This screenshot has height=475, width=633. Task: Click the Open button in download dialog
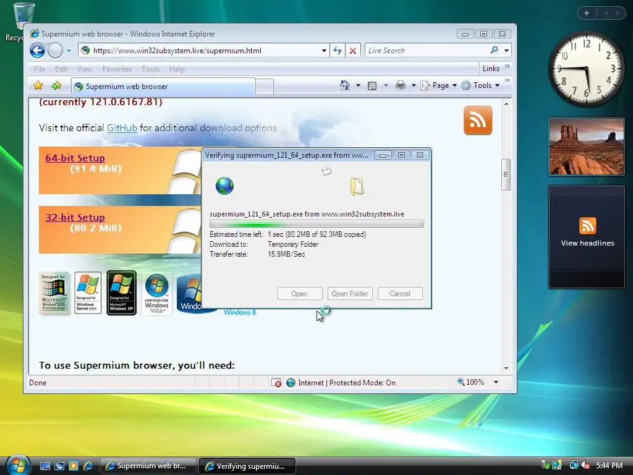pyautogui.click(x=300, y=294)
